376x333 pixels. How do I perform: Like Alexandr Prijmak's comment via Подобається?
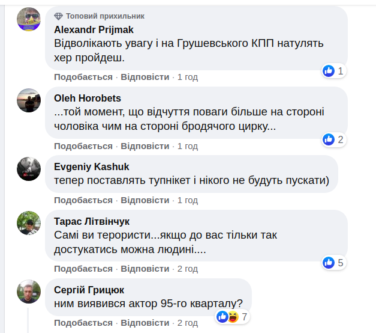(x=83, y=77)
